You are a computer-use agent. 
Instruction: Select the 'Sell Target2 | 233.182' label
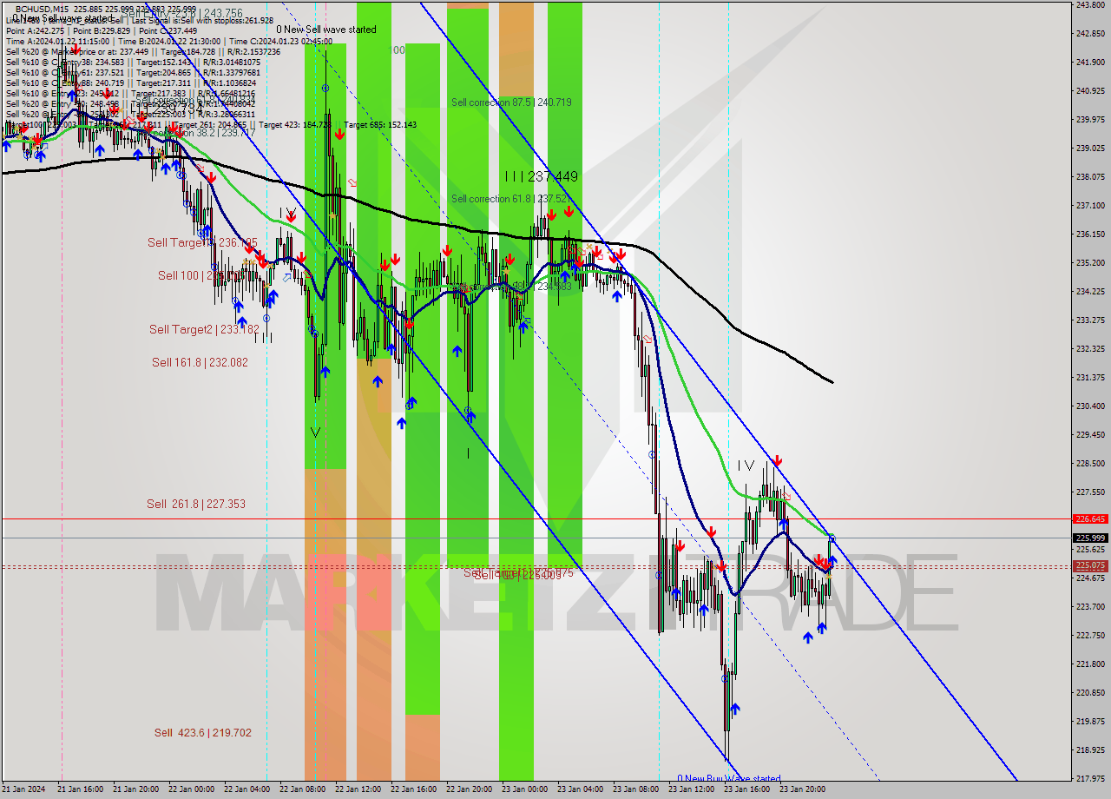click(204, 329)
